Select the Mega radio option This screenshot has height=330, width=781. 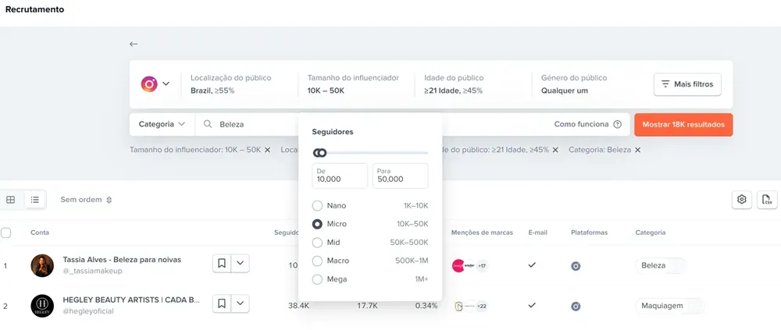317,279
